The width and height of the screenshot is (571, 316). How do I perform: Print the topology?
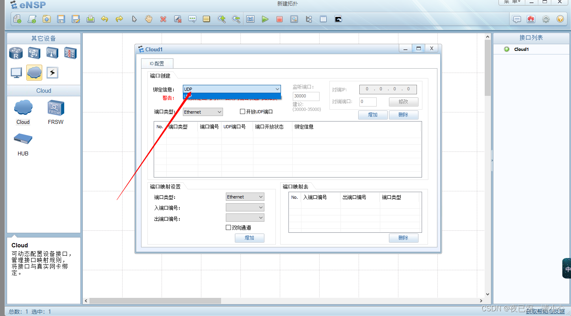coord(90,19)
